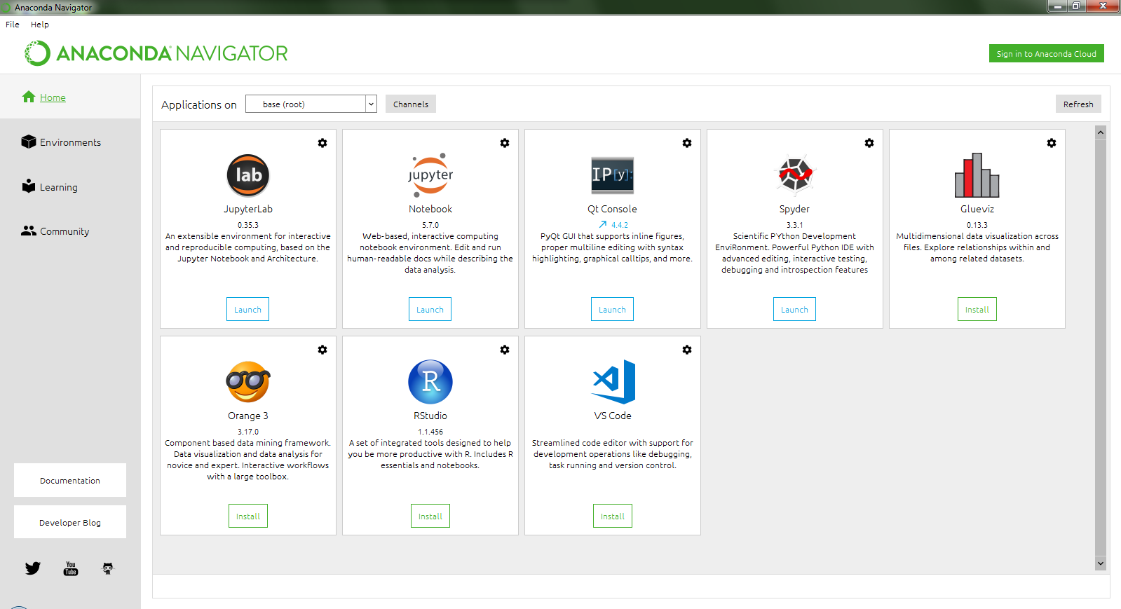Click the IPython Qt Console logo
Screen dimensions: 1121x609
[x=613, y=175]
